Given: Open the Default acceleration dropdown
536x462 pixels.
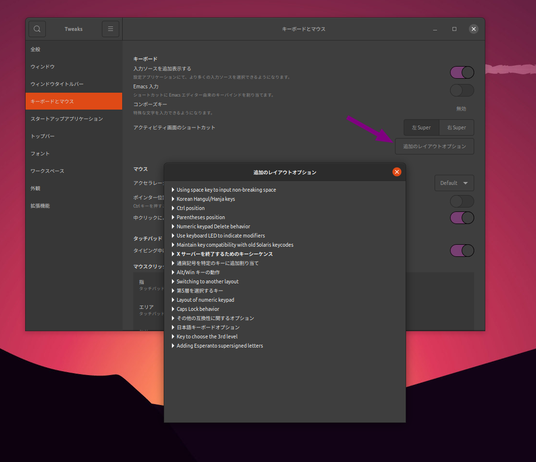Looking at the screenshot, I should click(454, 183).
